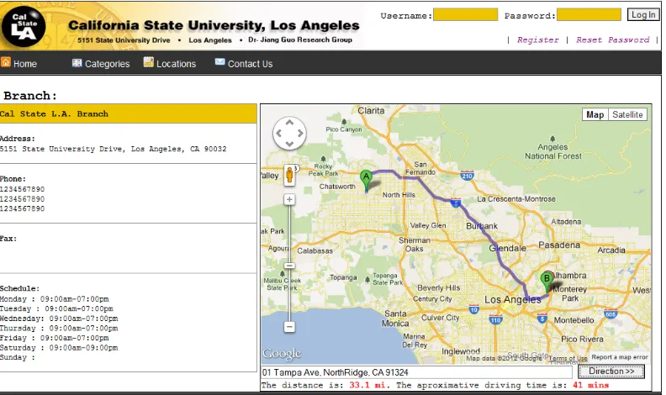Click the Interstate 210 highway shield
The image size is (666, 395).
point(468,176)
